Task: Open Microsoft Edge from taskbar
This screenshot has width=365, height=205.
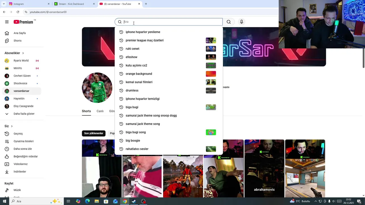Action: click(x=87, y=201)
